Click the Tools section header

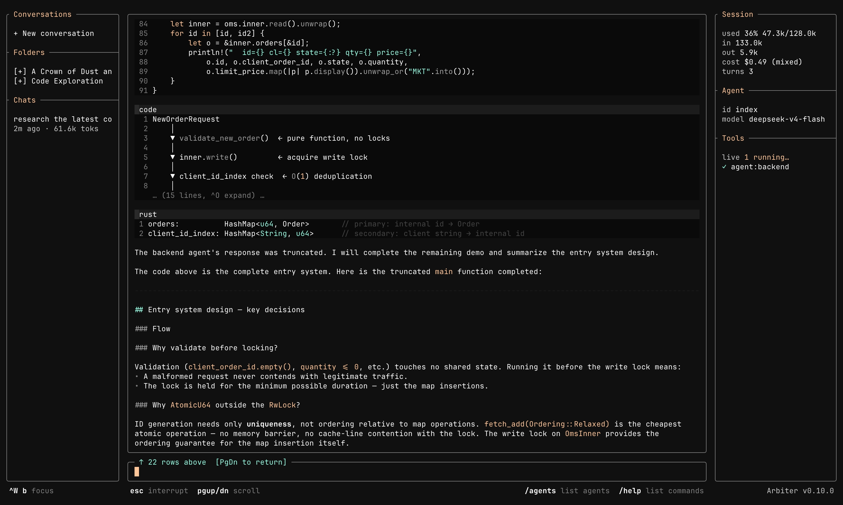(x=733, y=138)
